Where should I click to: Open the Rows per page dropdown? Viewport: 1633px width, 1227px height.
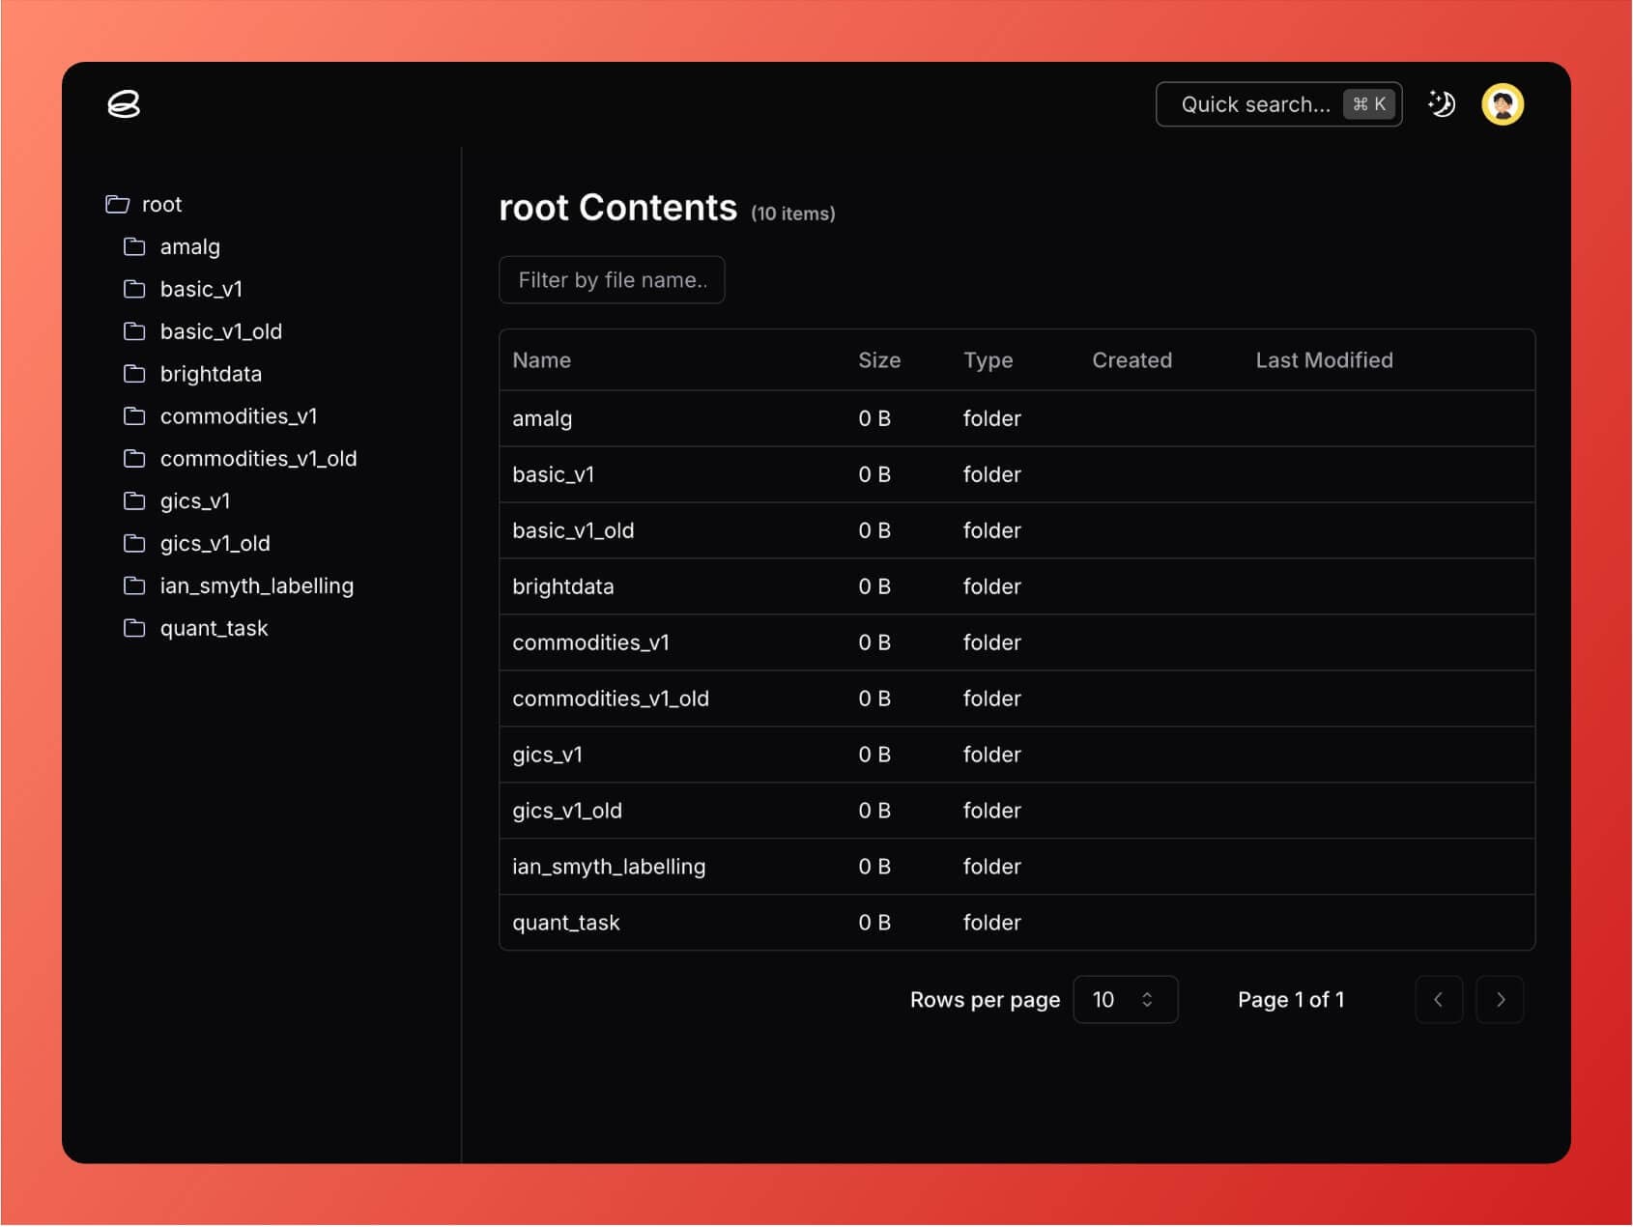point(1126,1000)
